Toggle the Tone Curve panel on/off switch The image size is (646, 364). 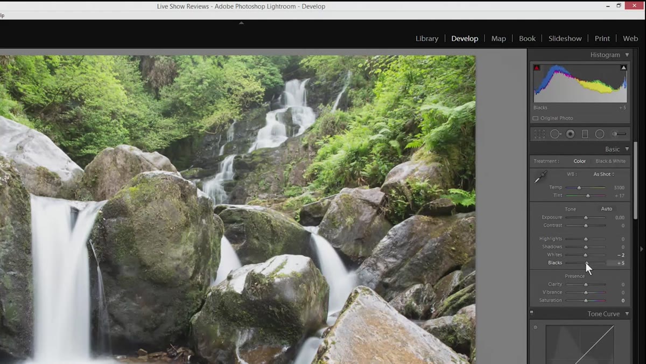[x=531, y=312]
